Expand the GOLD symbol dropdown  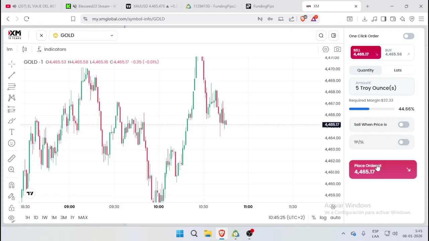click(x=83, y=35)
